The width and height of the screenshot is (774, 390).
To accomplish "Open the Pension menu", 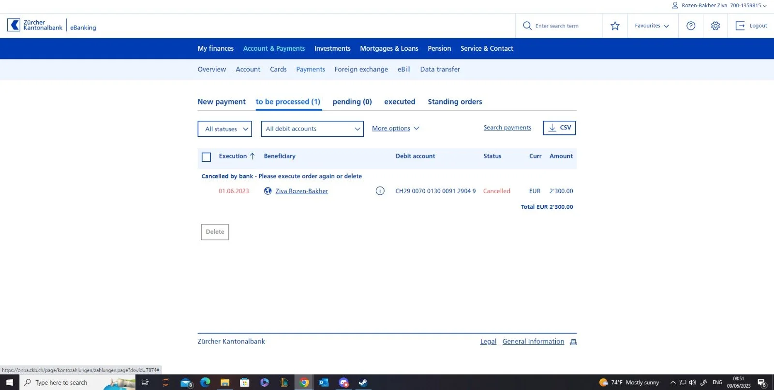I will pos(439,48).
